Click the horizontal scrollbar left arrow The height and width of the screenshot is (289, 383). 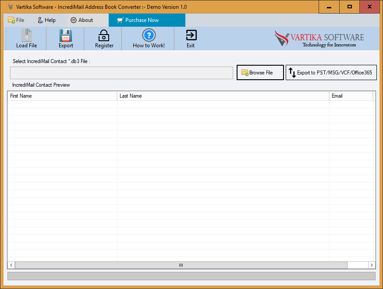click(x=11, y=265)
